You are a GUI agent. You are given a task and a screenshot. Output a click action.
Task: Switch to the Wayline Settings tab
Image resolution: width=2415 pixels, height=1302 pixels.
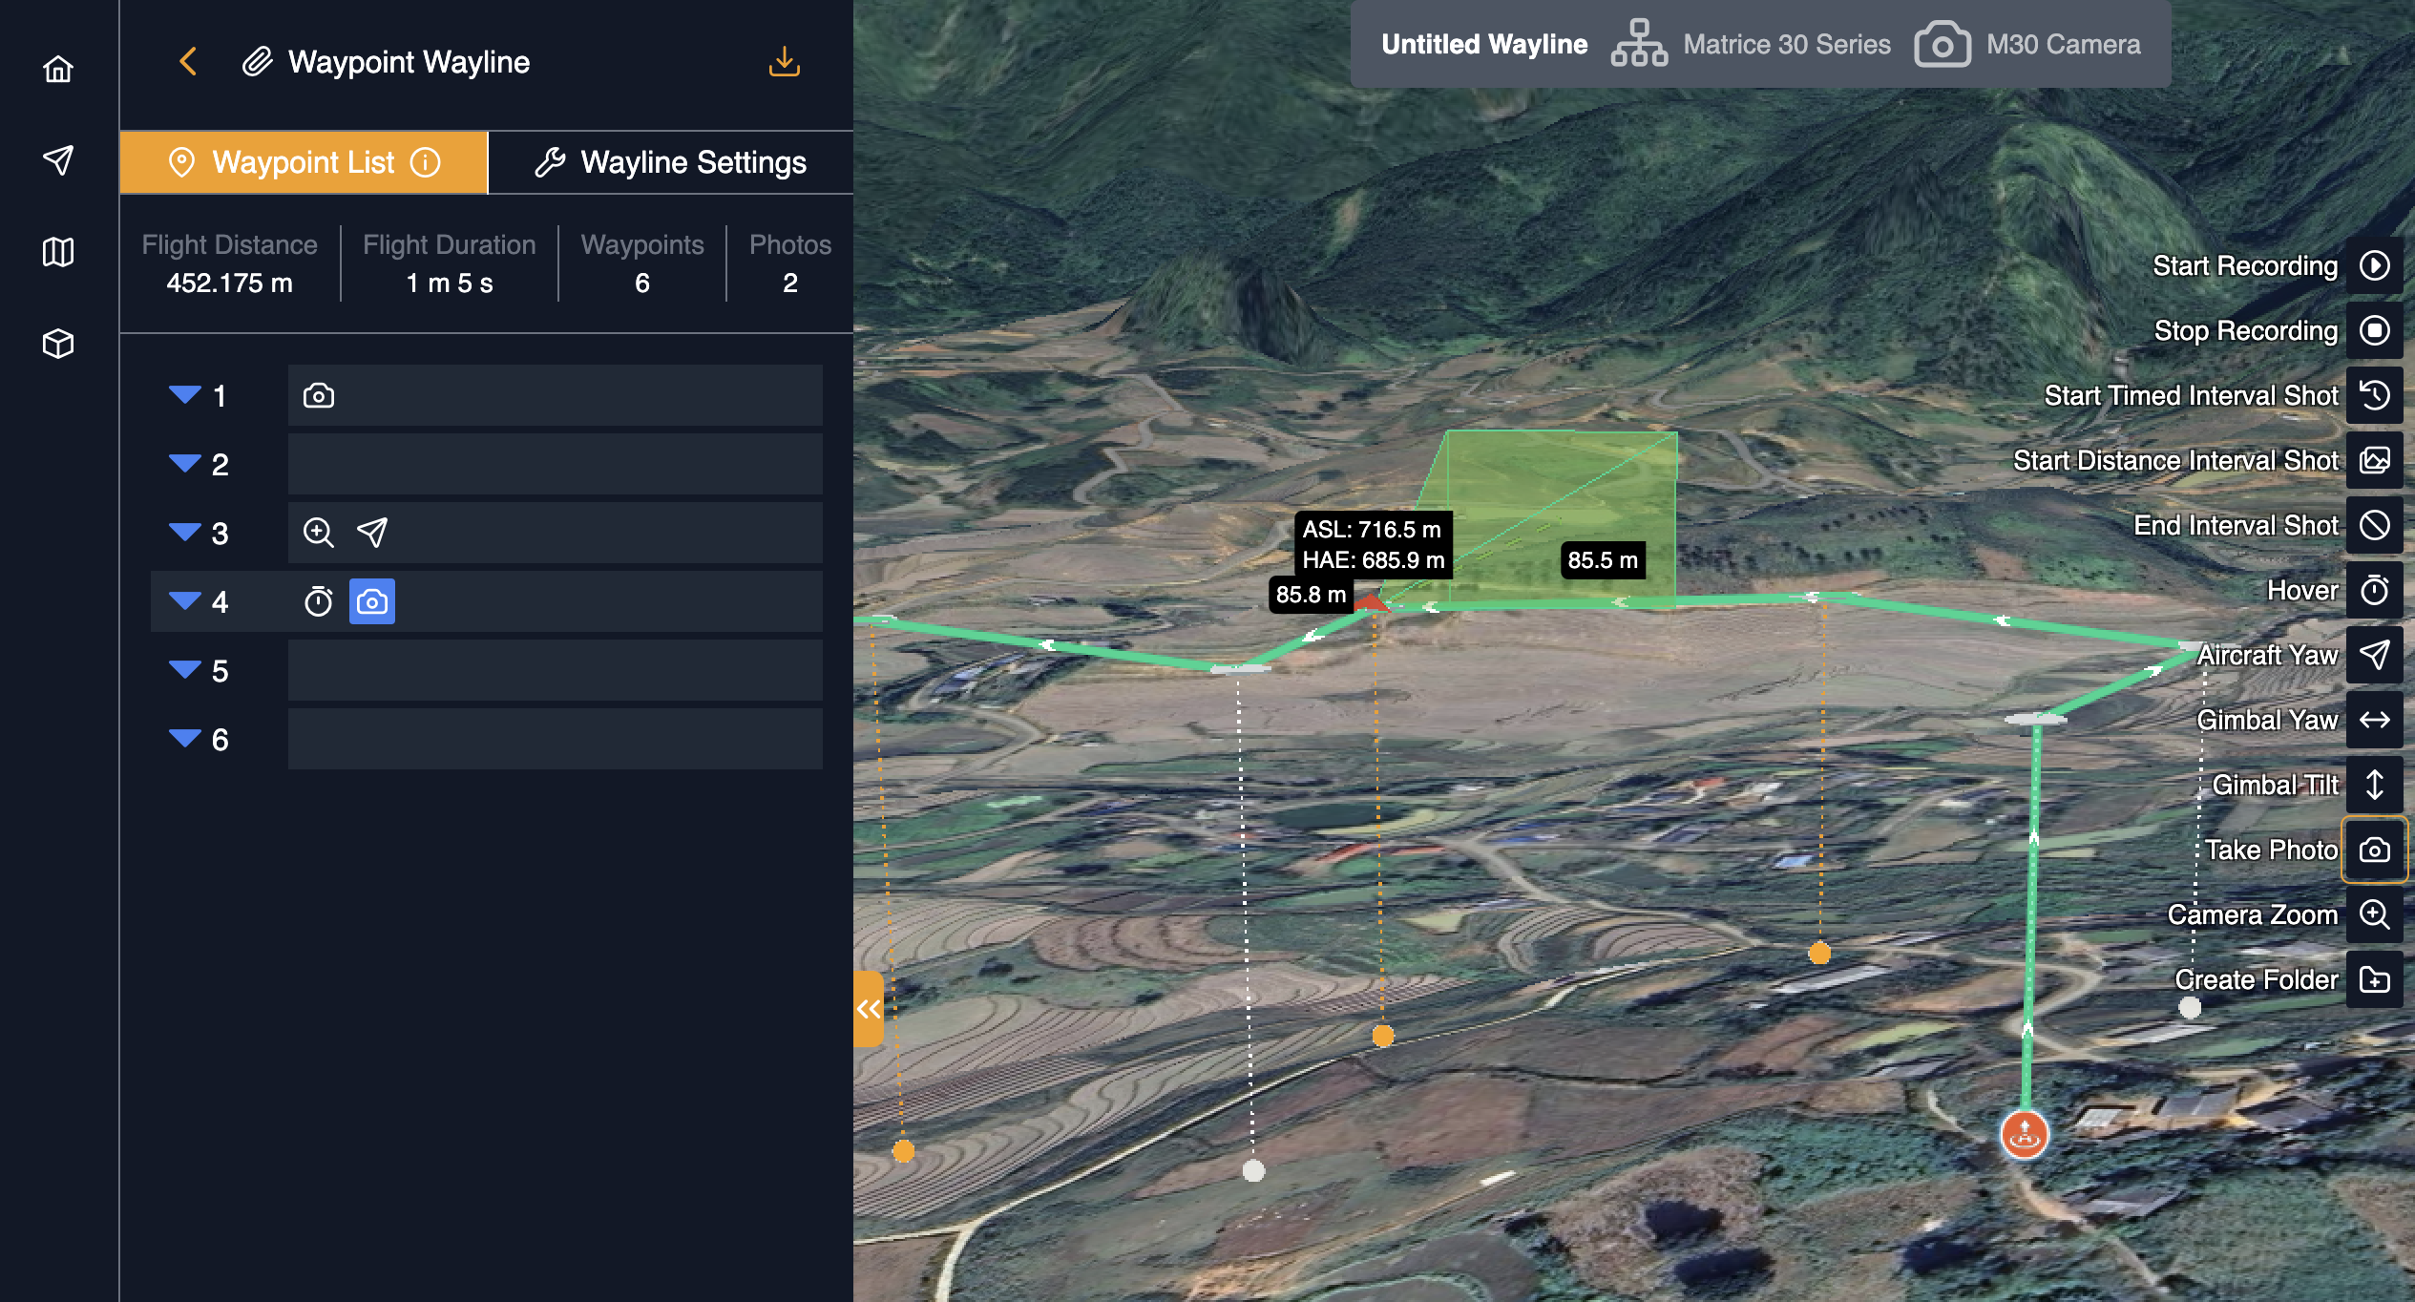[x=671, y=162]
